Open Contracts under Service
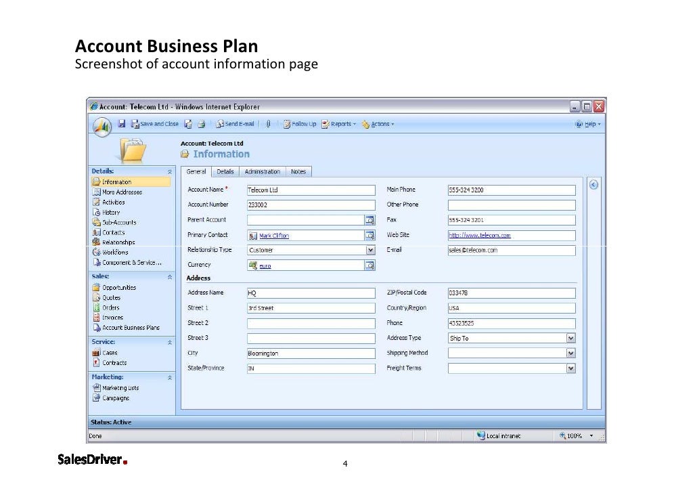 [x=110, y=363]
